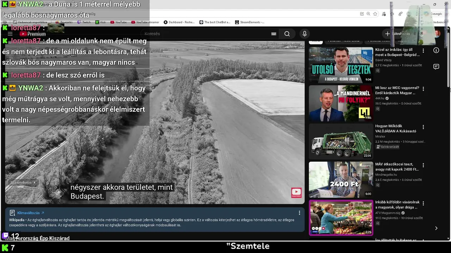The image size is (451, 253).
Task: Visit the Miralex channel
Action: pos(381,136)
